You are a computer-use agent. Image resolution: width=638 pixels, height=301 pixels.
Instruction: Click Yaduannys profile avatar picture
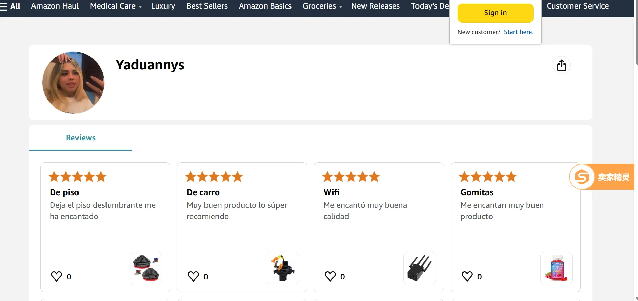point(73,83)
